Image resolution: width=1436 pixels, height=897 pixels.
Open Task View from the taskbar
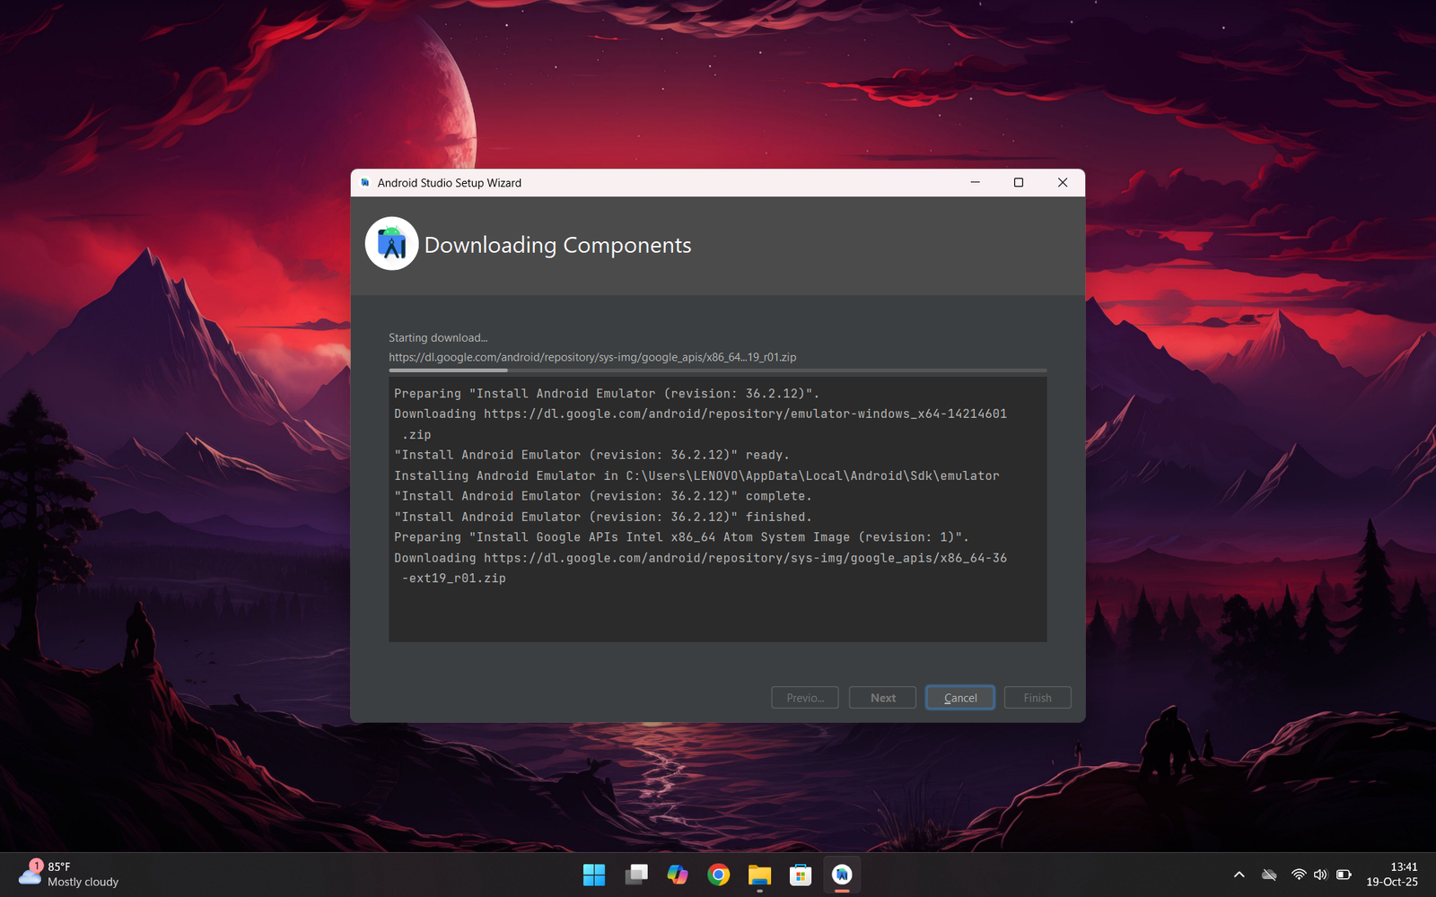tap(636, 875)
